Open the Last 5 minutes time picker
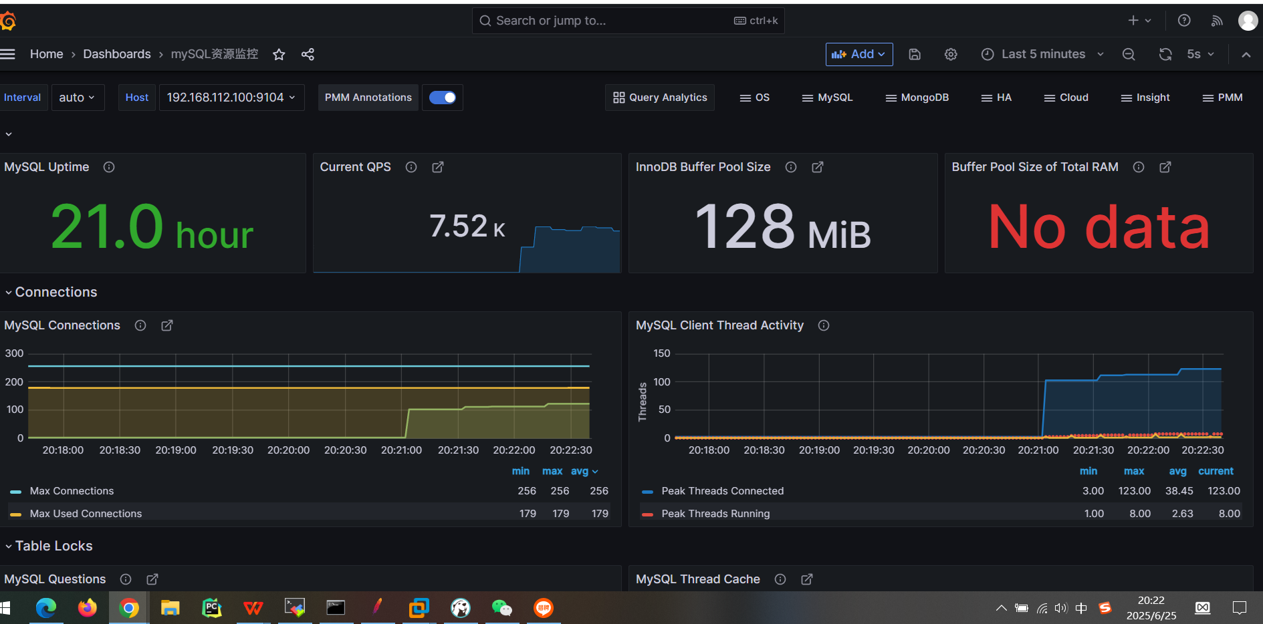 (1042, 54)
